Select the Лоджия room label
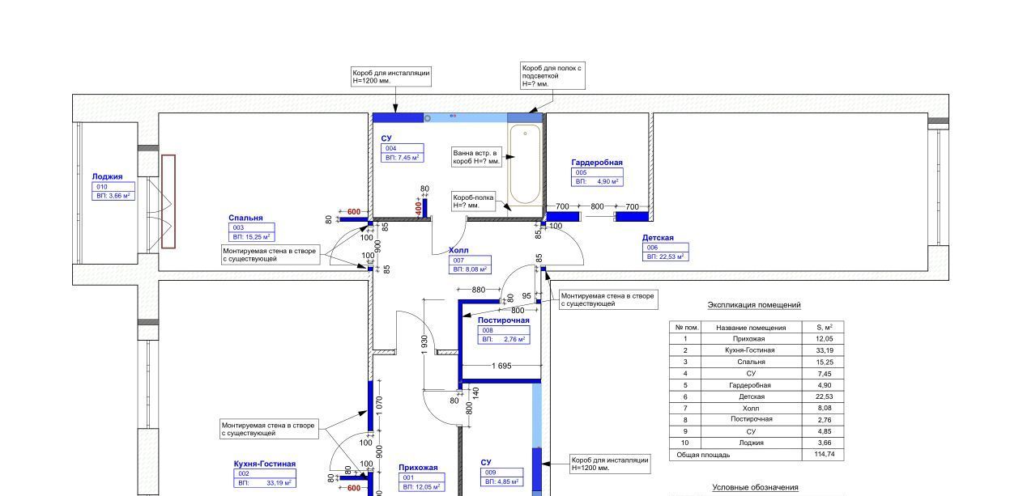The width and height of the screenshot is (1023, 496). [107, 176]
